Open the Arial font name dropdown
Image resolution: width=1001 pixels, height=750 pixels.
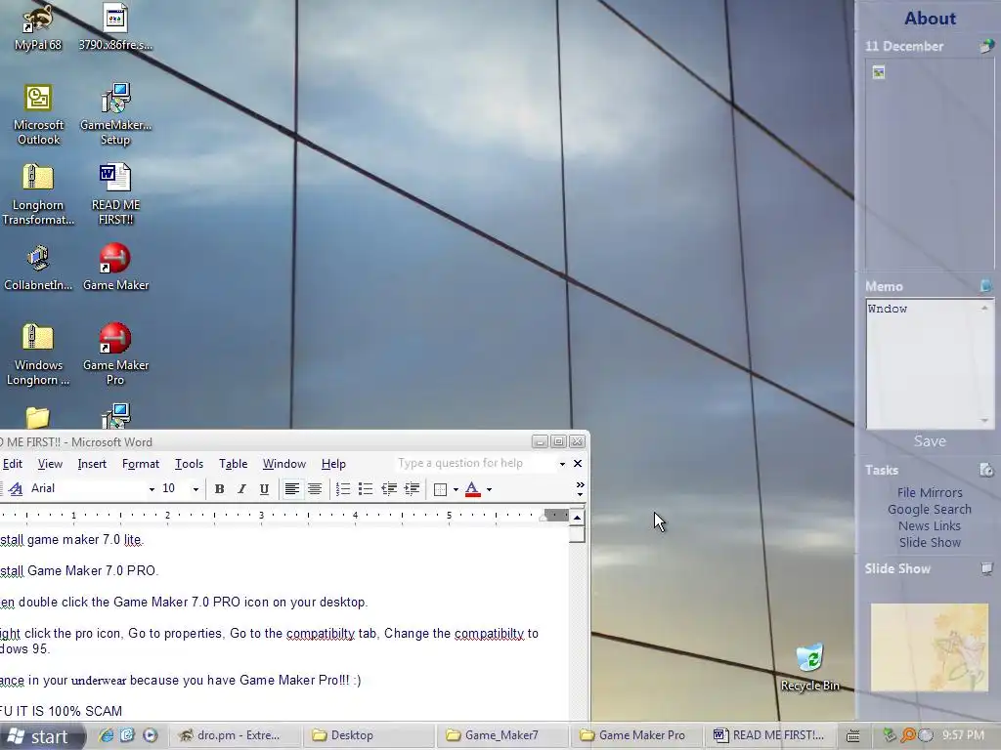coord(152,489)
